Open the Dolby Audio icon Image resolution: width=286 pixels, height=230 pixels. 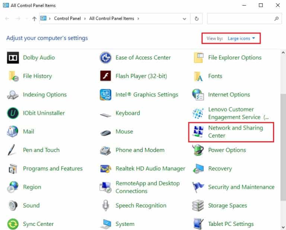(13, 58)
